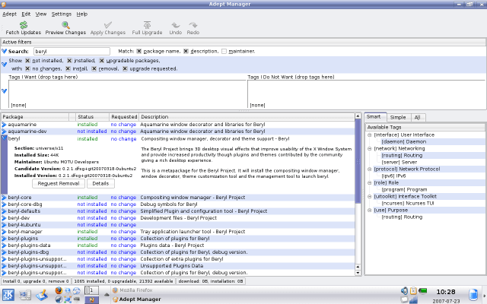487x304 pixels.
Task: Click the arrow icon beside beryl-manager
Action: (x=4, y=232)
